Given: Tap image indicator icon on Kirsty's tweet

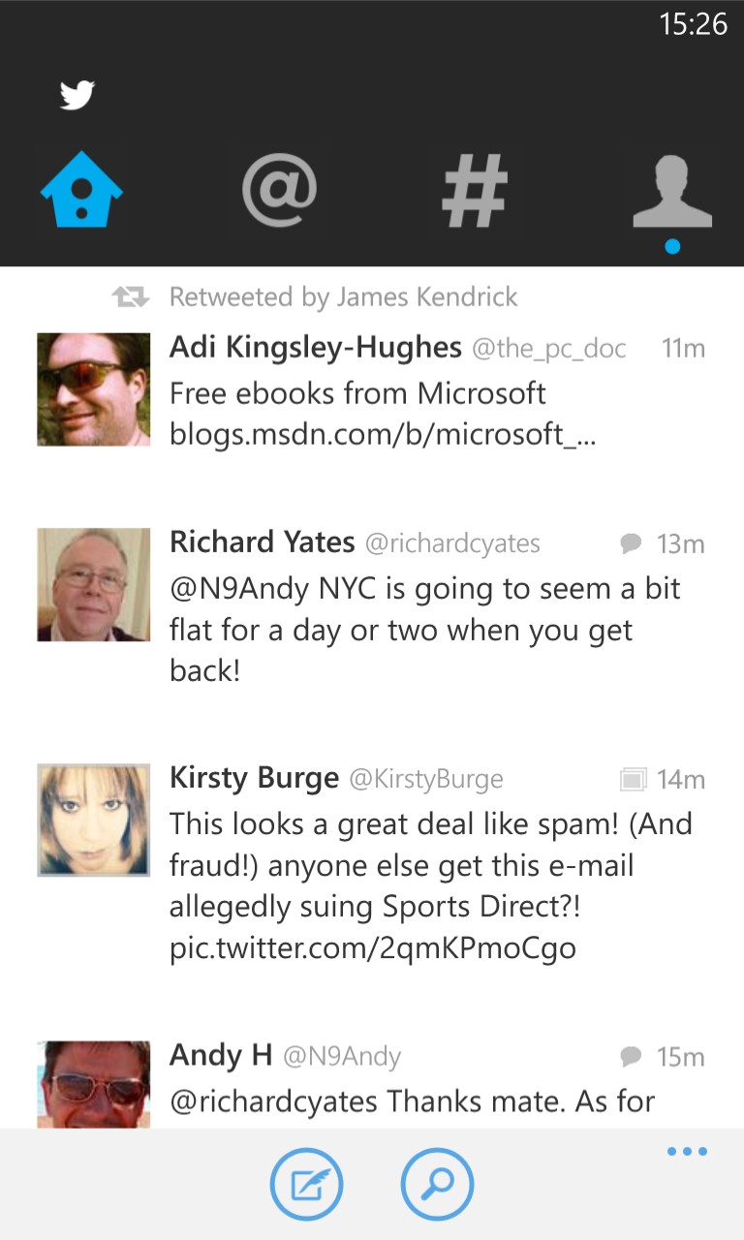Looking at the screenshot, I should (633, 779).
